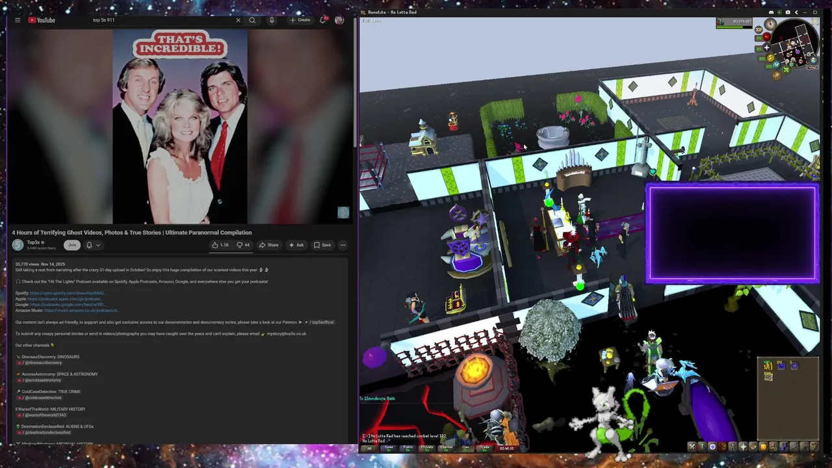The image size is (832, 468).
Task: Select the Public chat filter tab
Action: 408,448
